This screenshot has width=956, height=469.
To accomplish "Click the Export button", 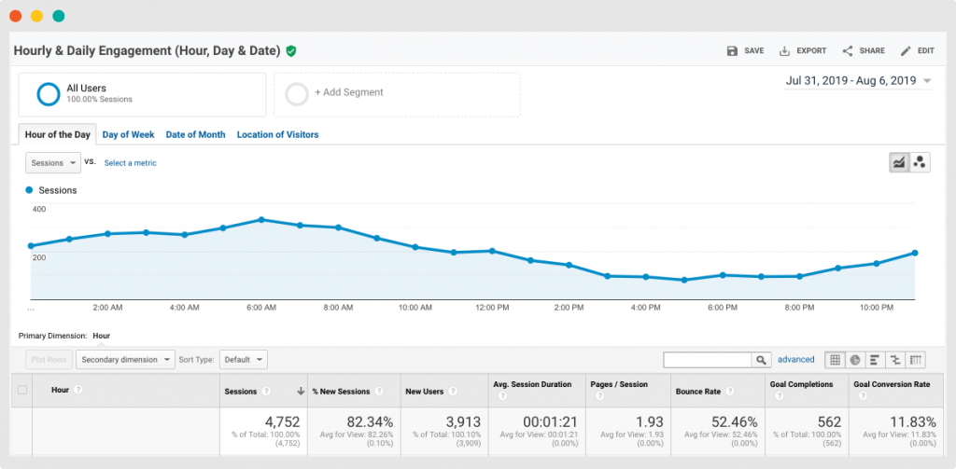I will coord(803,51).
